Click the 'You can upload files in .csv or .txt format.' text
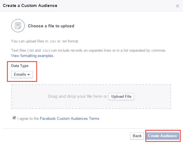 pyautogui.click(x=45, y=41)
